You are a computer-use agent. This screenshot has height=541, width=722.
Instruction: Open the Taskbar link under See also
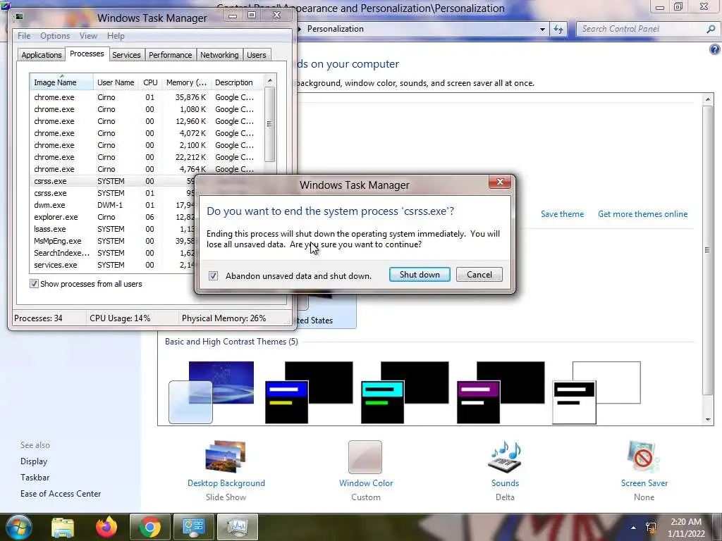click(x=35, y=478)
